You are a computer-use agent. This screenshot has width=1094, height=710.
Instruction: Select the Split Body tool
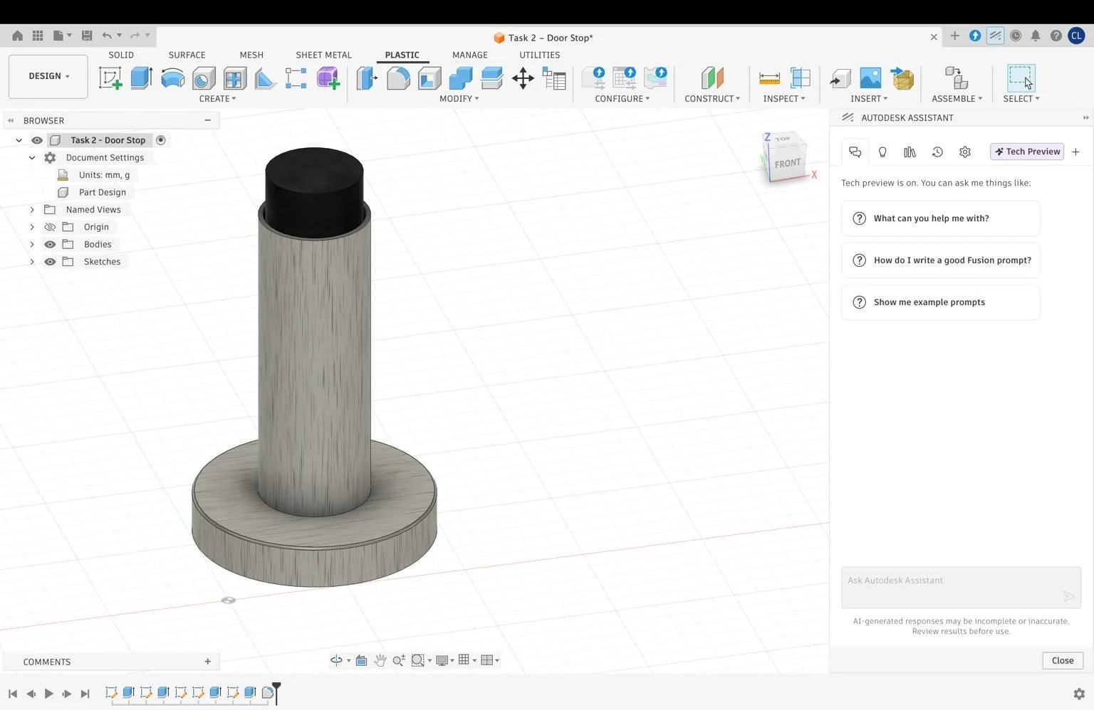coord(491,78)
